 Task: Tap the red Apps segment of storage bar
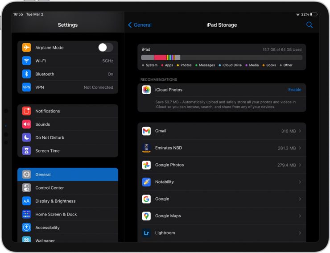click(x=160, y=57)
